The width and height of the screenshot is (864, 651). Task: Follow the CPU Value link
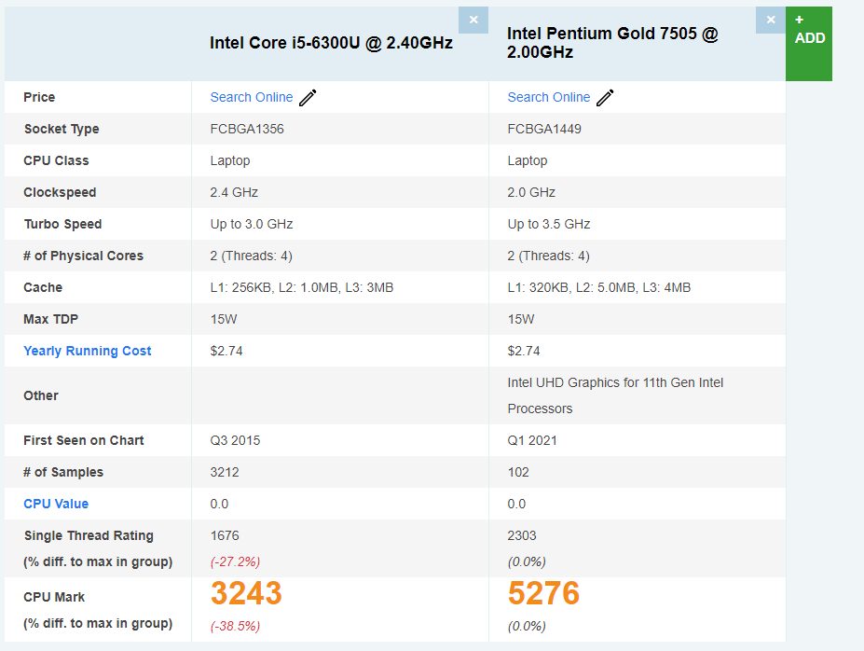tap(56, 504)
